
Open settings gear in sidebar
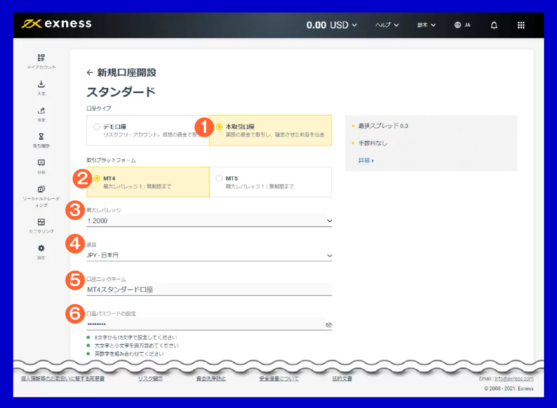(x=41, y=248)
